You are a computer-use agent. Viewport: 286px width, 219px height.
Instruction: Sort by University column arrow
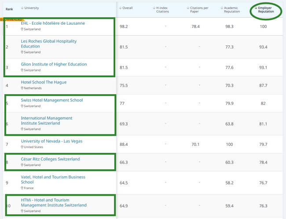pyautogui.click(x=22, y=8)
